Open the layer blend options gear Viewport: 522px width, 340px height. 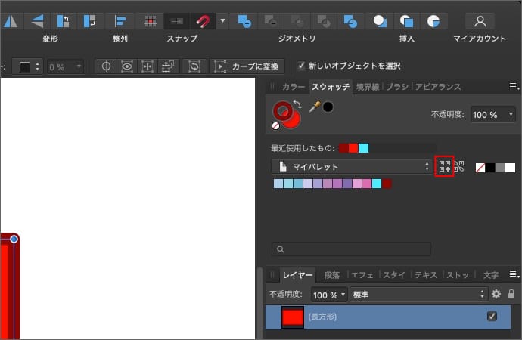[496, 294]
